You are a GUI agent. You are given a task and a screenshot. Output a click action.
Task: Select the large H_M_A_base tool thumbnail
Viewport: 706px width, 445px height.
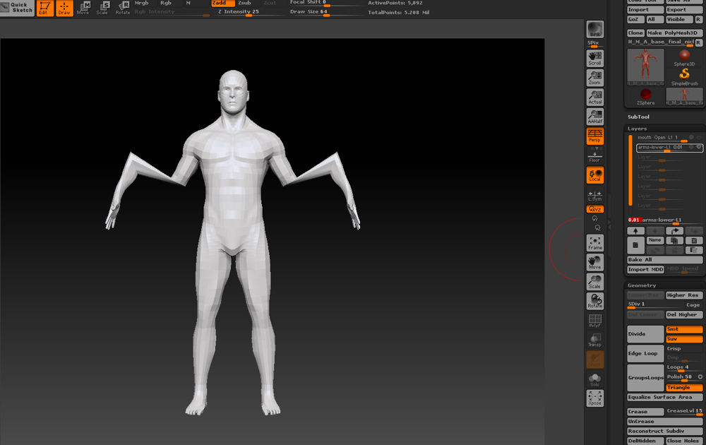tap(645, 67)
